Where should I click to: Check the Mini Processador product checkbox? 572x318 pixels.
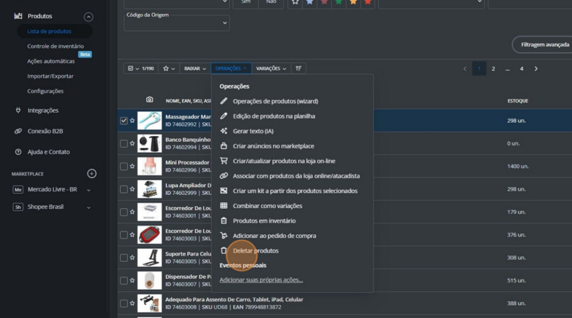tap(124, 166)
